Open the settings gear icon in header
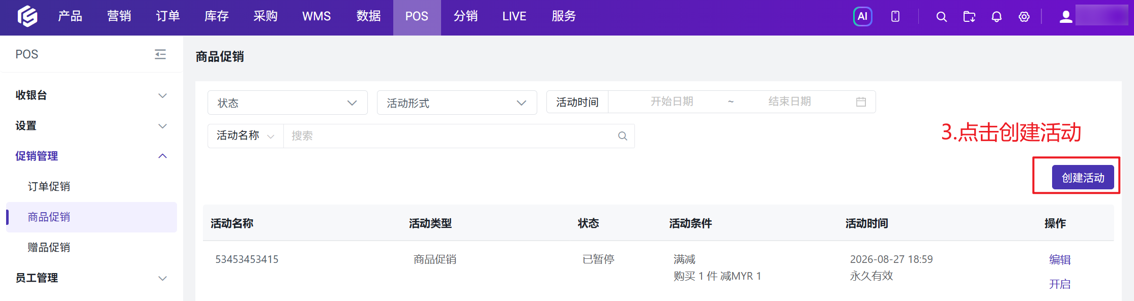The width and height of the screenshot is (1134, 301). coord(1024,17)
